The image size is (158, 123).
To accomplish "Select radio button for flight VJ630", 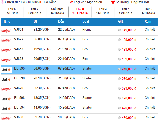I will coord(119,118).
